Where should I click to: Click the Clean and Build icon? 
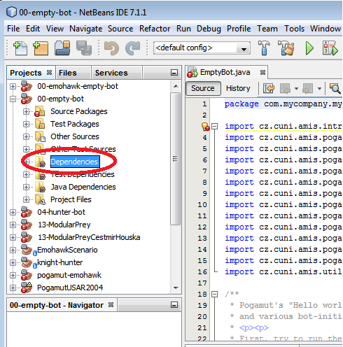pyautogui.click(x=286, y=48)
